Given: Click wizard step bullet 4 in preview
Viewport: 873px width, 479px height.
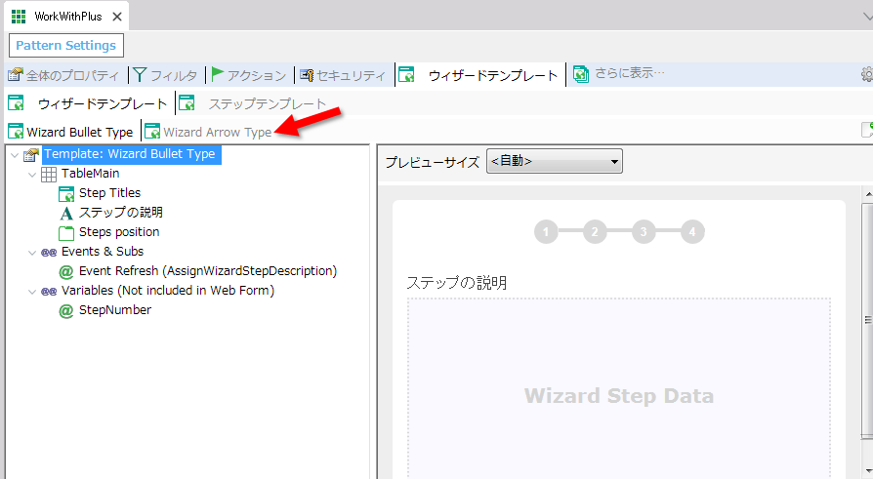Looking at the screenshot, I should (692, 231).
